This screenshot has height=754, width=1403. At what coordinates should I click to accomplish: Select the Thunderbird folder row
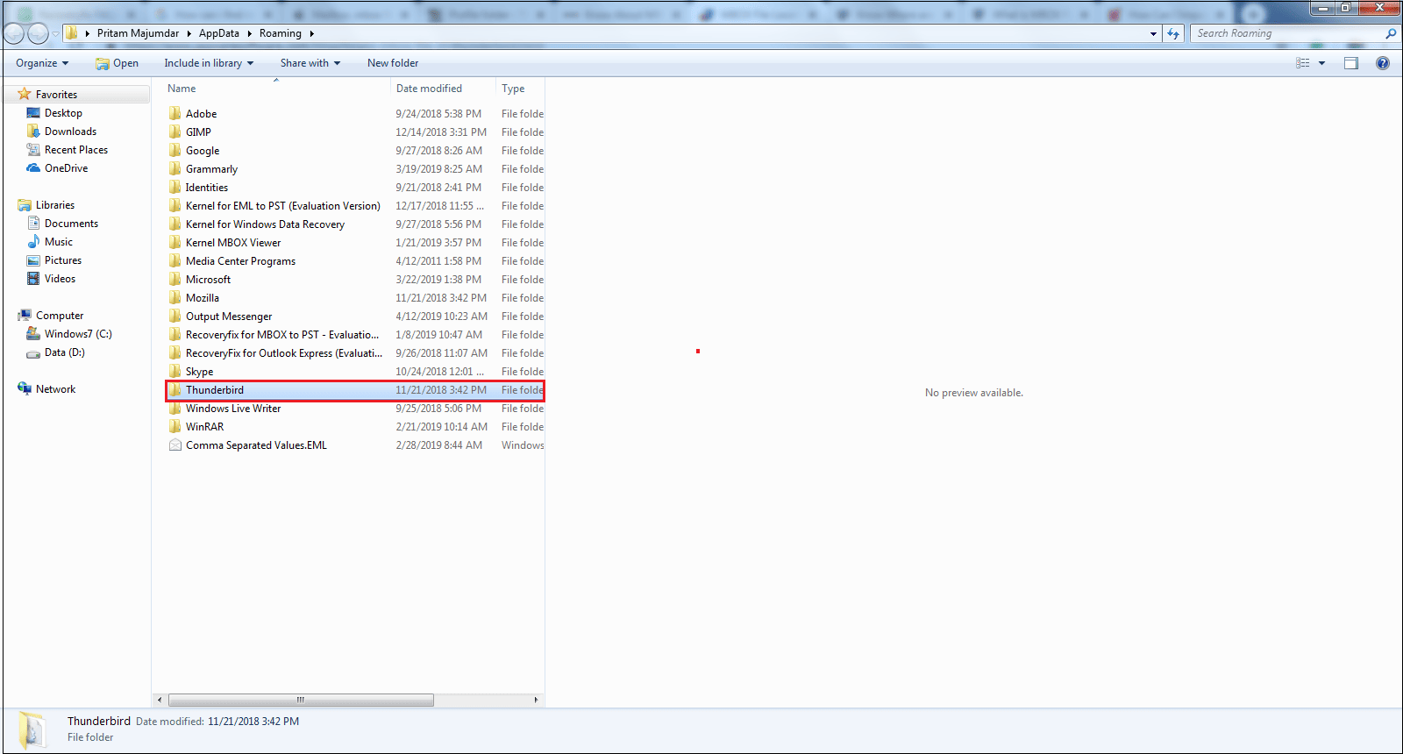[x=355, y=390]
